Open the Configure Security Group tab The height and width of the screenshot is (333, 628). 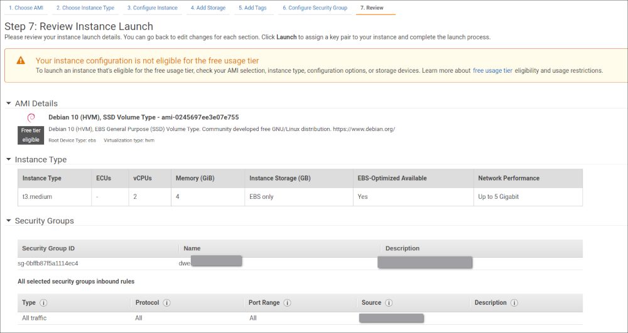[x=315, y=8]
